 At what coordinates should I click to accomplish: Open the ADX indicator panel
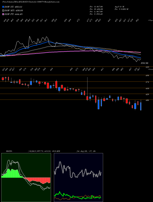pyautogui.click(x=78, y=178)
